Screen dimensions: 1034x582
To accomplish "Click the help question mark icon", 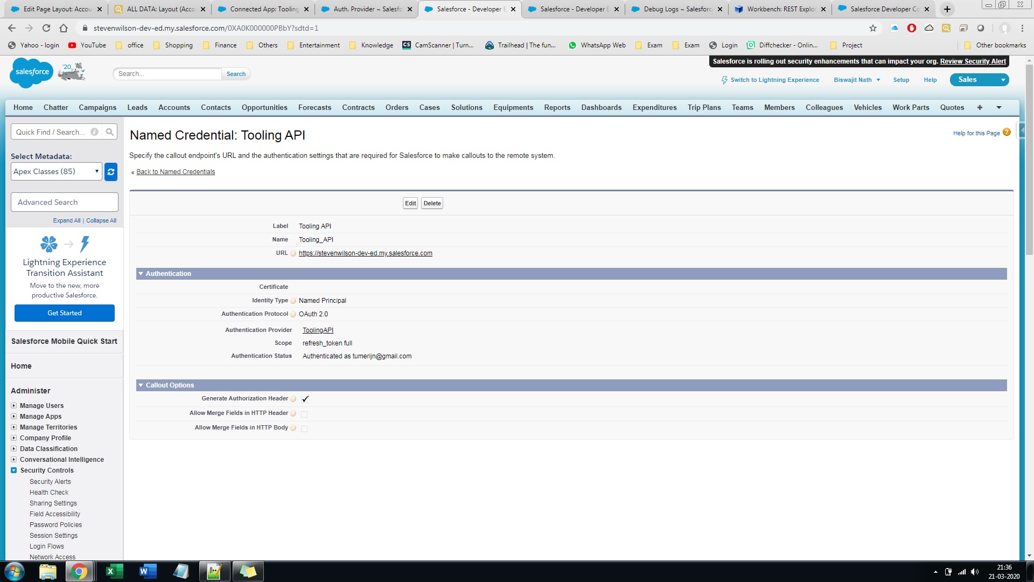I will (1007, 133).
